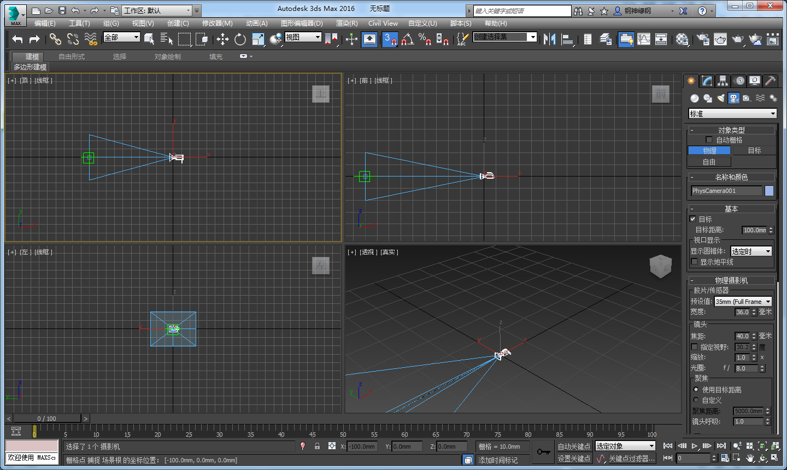The height and width of the screenshot is (470, 787).
Task: Open the Motion panel tab
Action: pos(739,81)
